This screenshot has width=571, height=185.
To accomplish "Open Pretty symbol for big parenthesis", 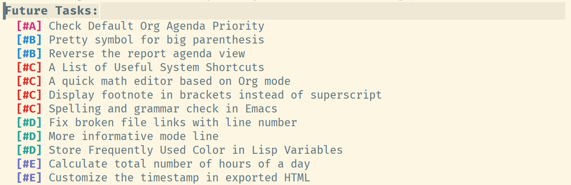I will [157, 40].
